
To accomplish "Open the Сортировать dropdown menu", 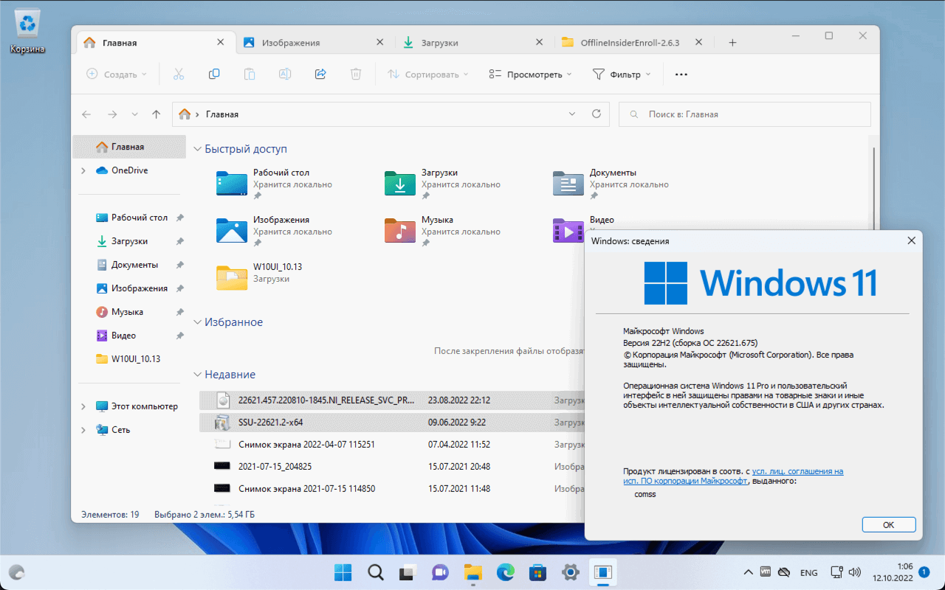I will 428,74.
